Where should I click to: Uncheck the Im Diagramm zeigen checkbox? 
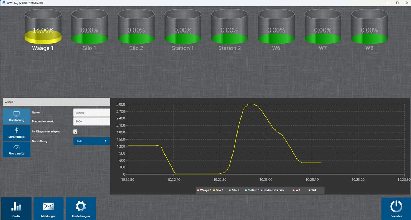pos(76,132)
